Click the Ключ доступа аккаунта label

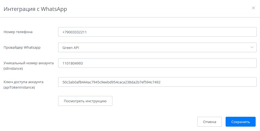[24, 82]
